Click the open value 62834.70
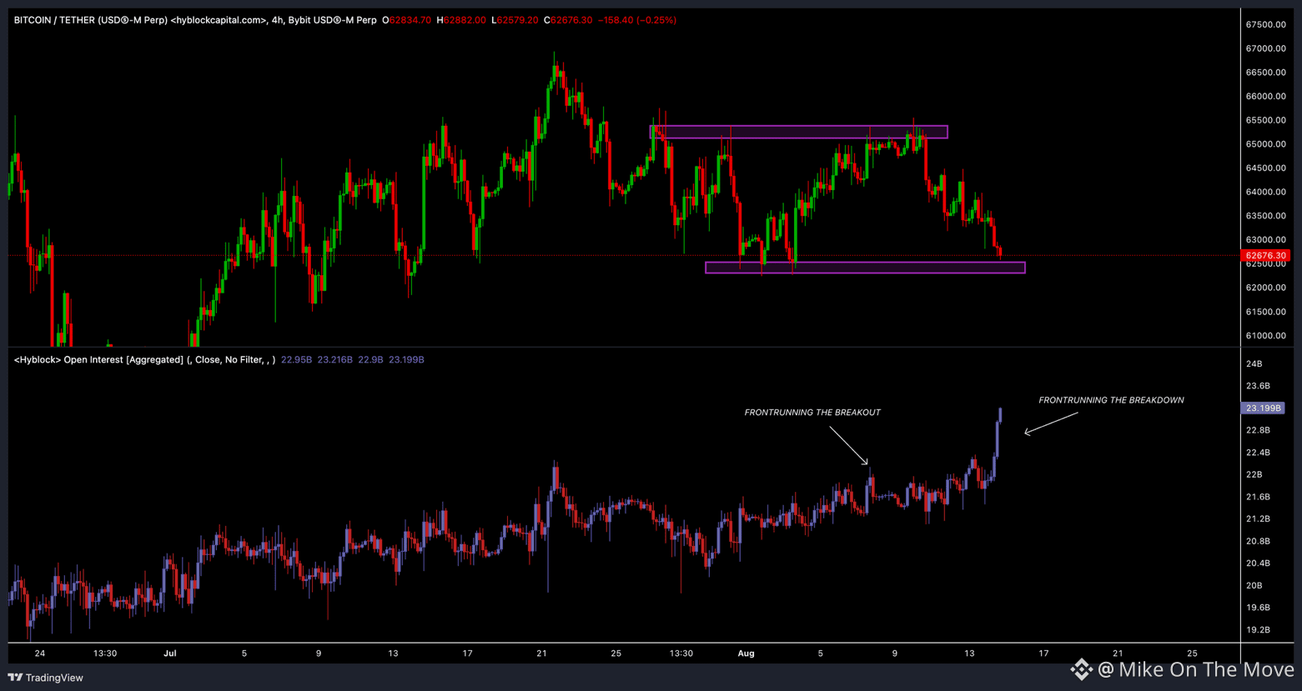 (410, 20)
